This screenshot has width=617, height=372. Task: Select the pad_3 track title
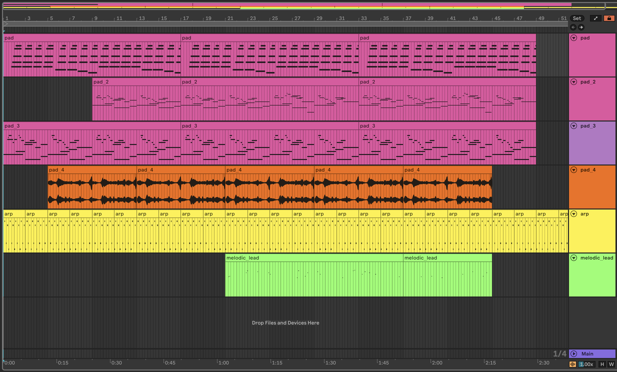[x=588, y=126]
